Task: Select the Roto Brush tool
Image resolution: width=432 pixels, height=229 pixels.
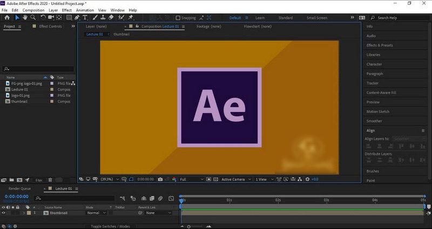Action: [121, 17]
